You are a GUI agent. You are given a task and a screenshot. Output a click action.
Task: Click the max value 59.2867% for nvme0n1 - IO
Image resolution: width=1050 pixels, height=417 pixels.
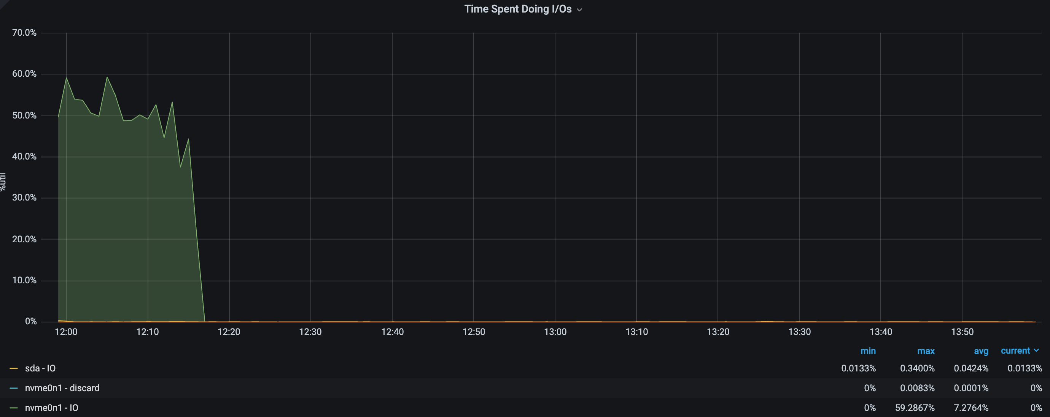pyautogui.click(x=915, y=408)
